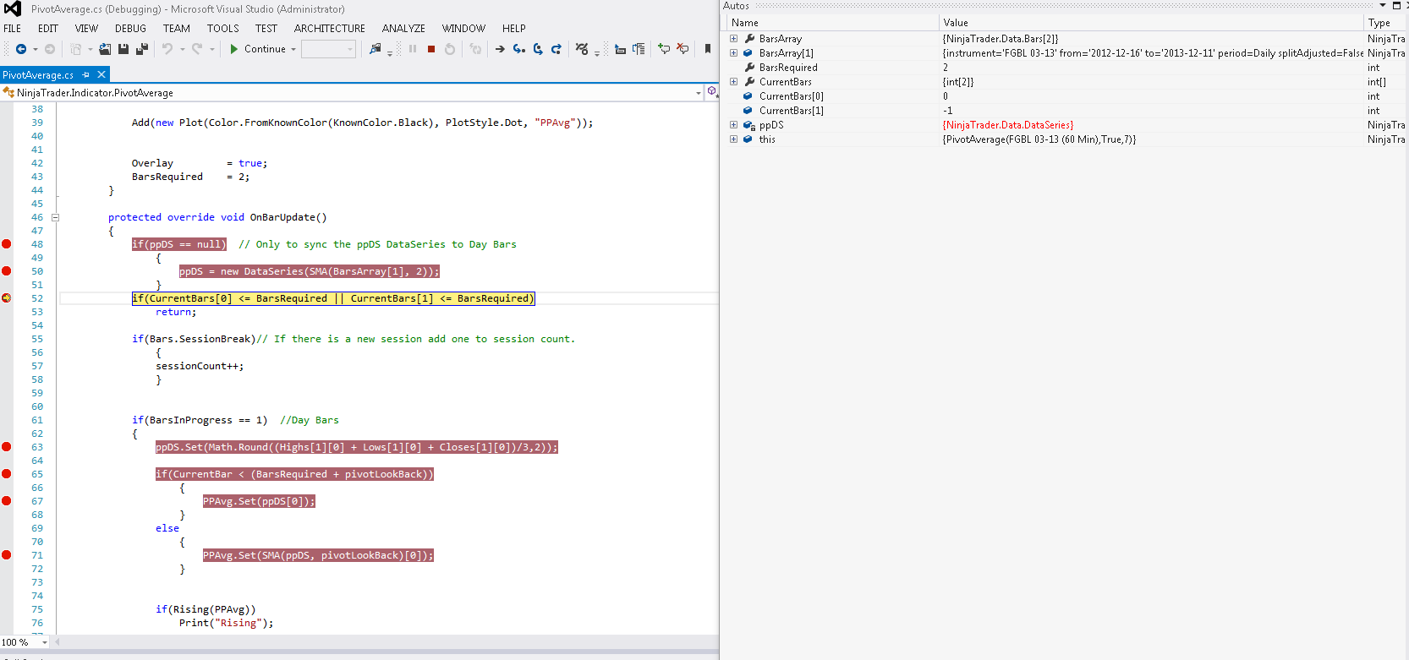Stop debugging with the red square icon

click(431, 49)
